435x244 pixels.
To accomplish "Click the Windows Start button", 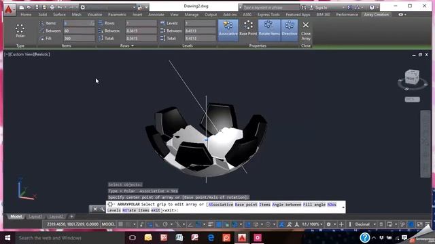I will click(x=7, y=238).
